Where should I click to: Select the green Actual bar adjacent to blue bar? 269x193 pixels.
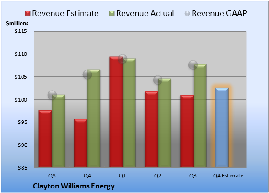point(200,116)
